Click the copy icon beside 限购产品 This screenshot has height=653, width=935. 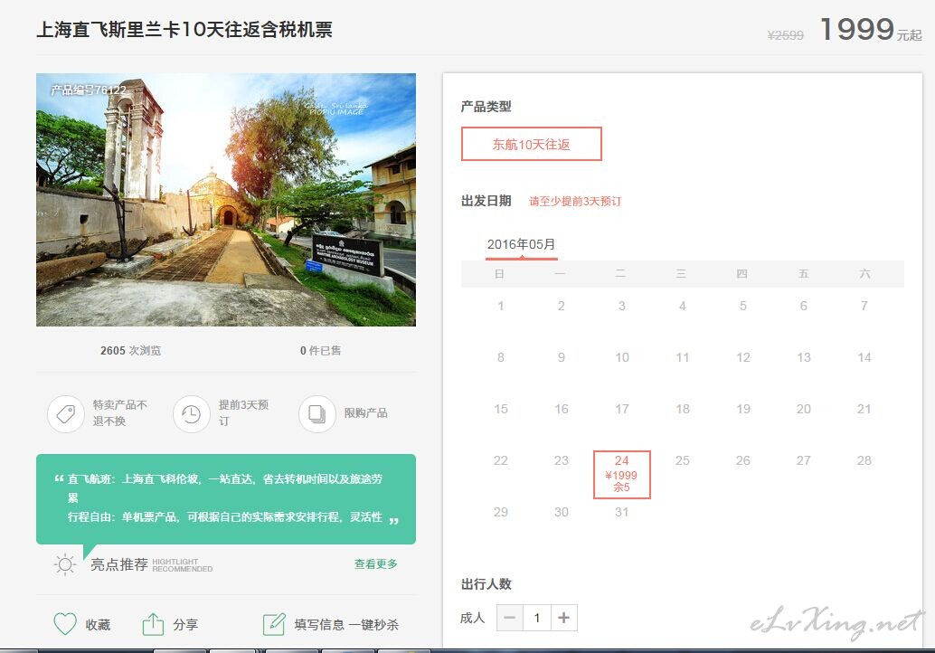[317, 414]
